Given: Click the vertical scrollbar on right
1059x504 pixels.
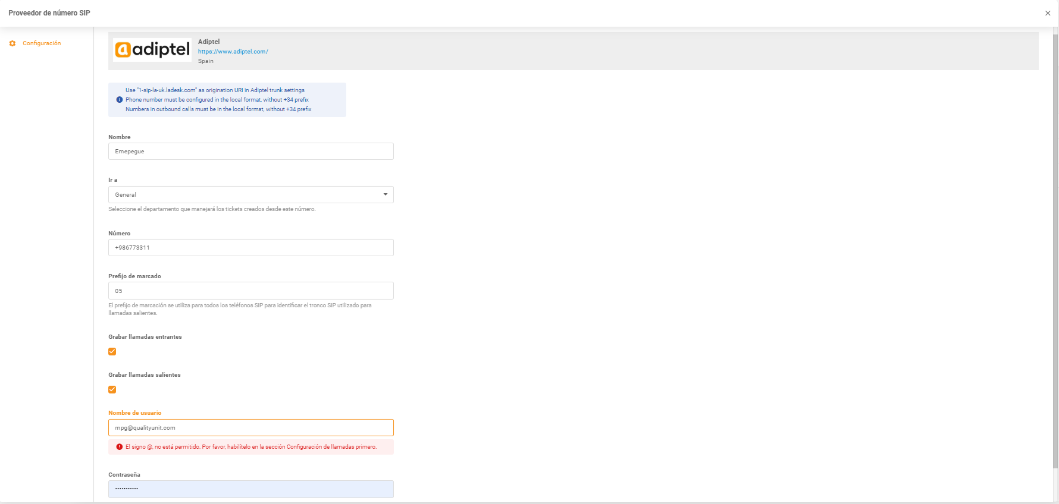Looking at the screenshot, I should (x=1055, y=238).
